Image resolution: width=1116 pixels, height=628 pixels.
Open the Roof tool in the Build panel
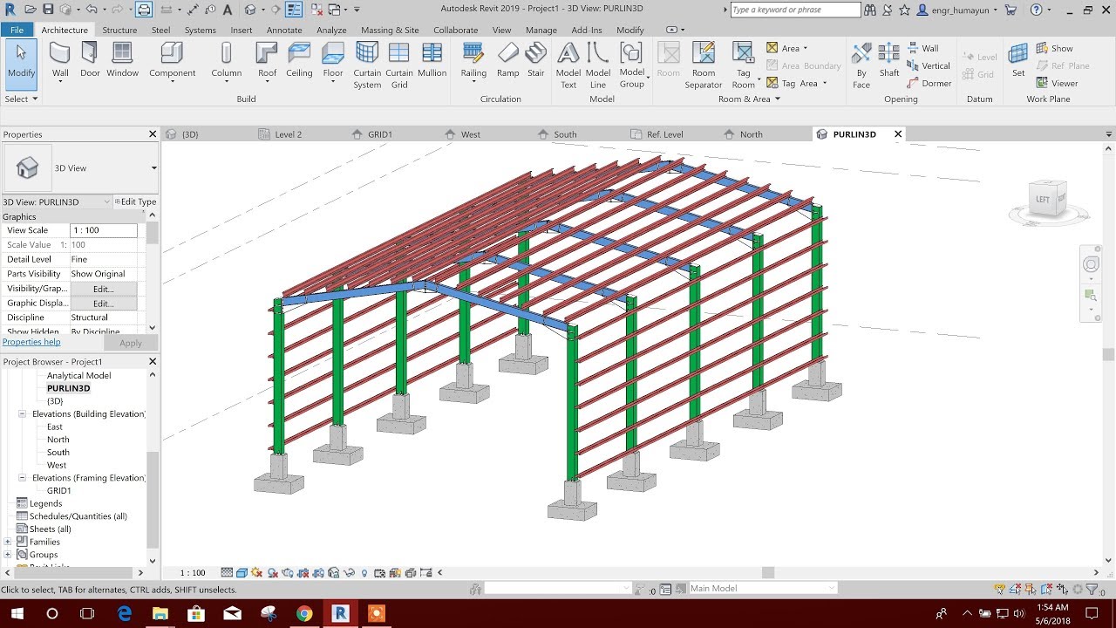click(267, 61)
